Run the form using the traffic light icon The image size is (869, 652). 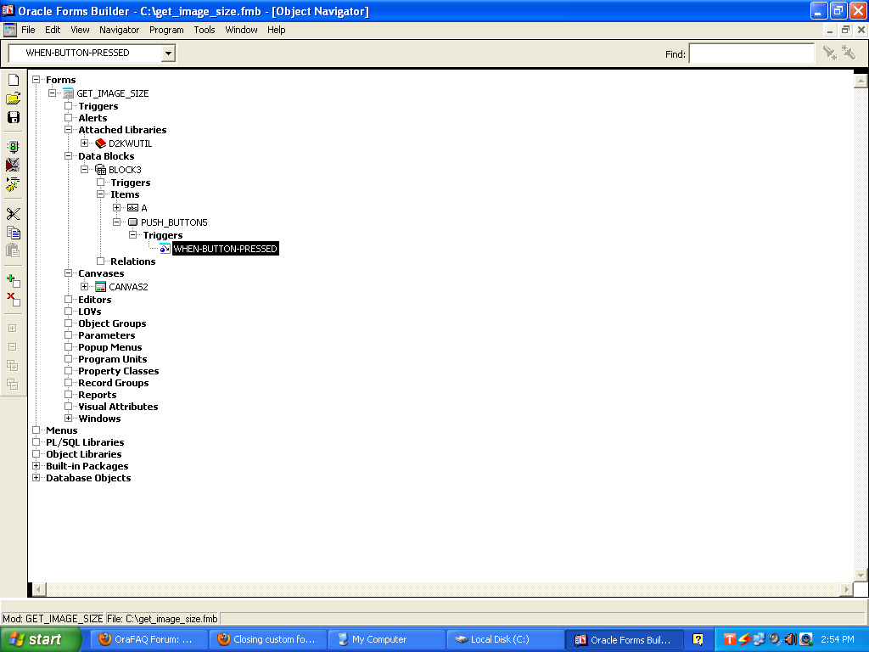coord(13,147)
